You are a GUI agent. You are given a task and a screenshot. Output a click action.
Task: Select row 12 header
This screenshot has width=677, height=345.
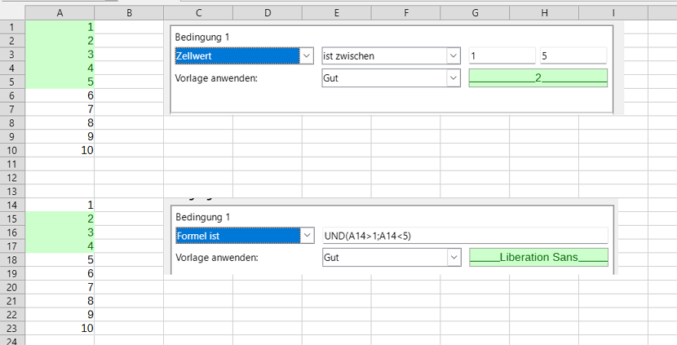coord(12,178)
